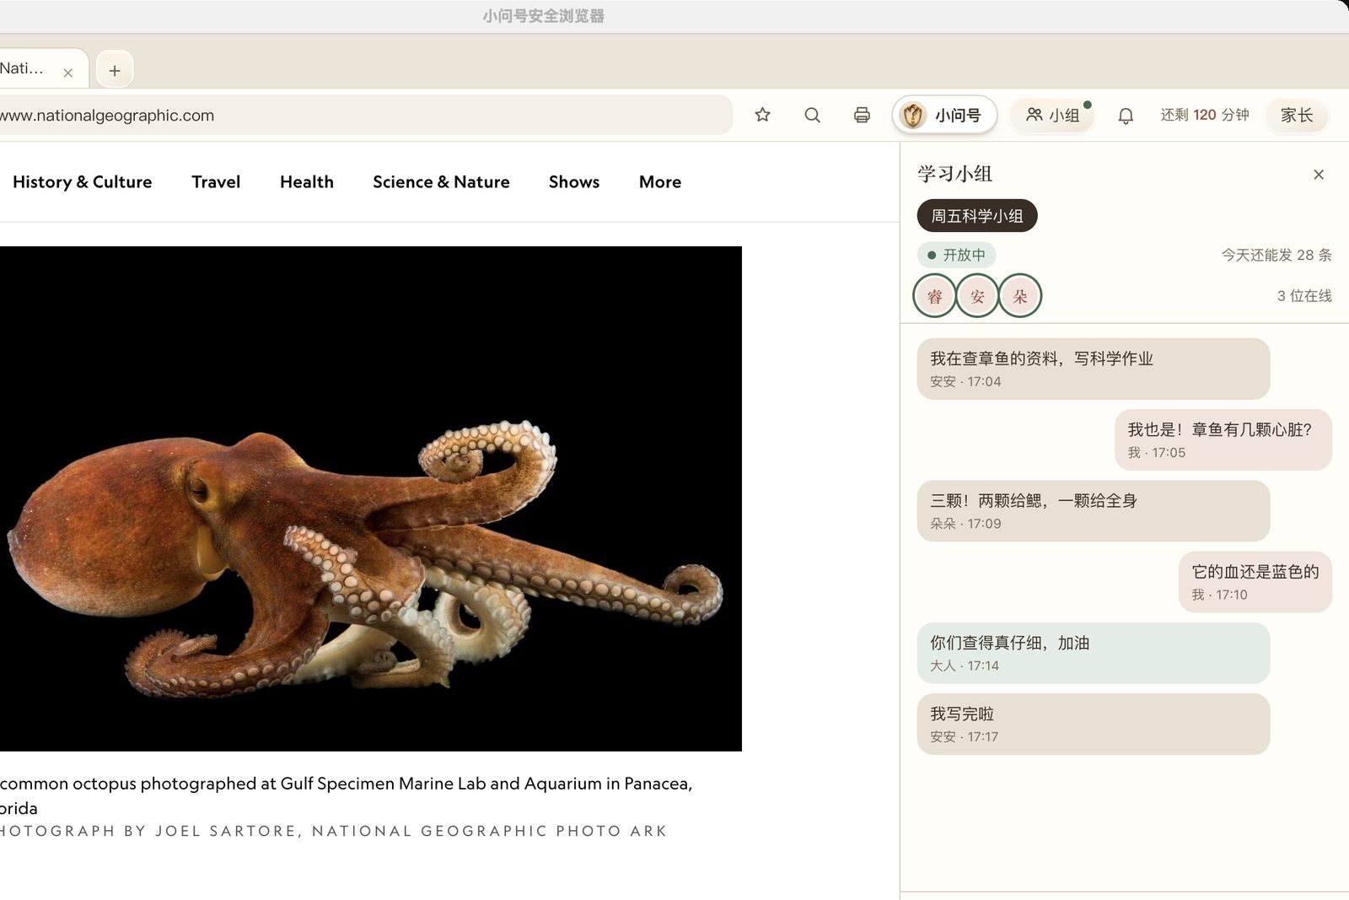This screenshot has width=1349, height=900.
Task: Open a new tab with the plus button
Action: (115, 70)
